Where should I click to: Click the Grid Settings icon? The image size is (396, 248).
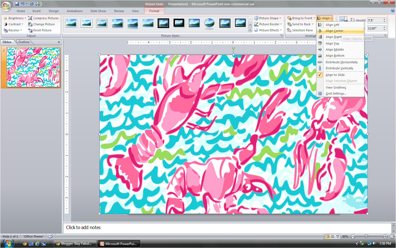point(320,93)
